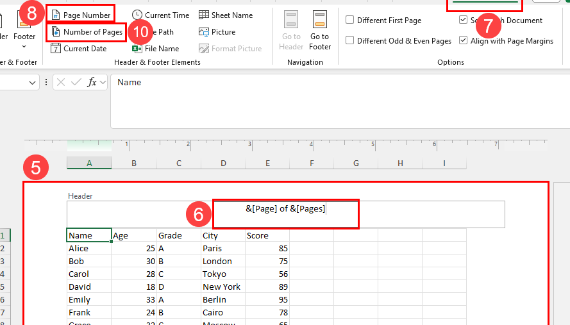Click cell containing Name

coord(89,235)
